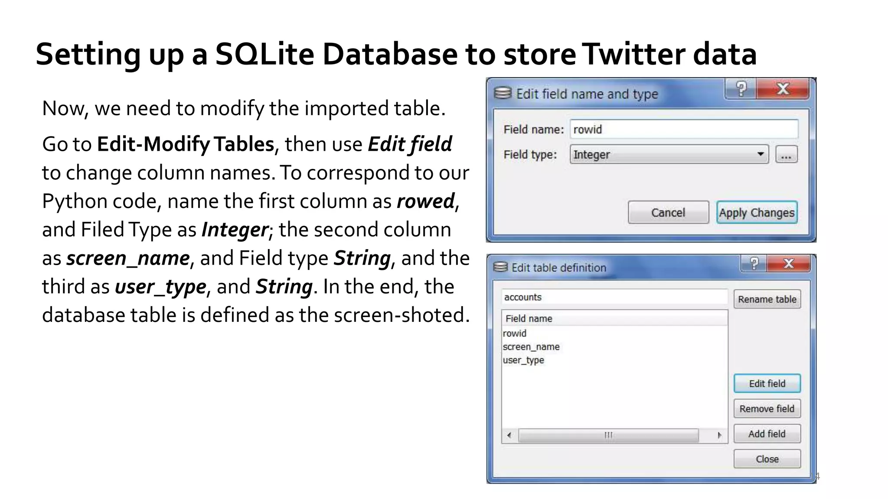Screen dimensions: 888x499
Task: Close the Edit table definition dialog via X
Action: pos(788,263)
